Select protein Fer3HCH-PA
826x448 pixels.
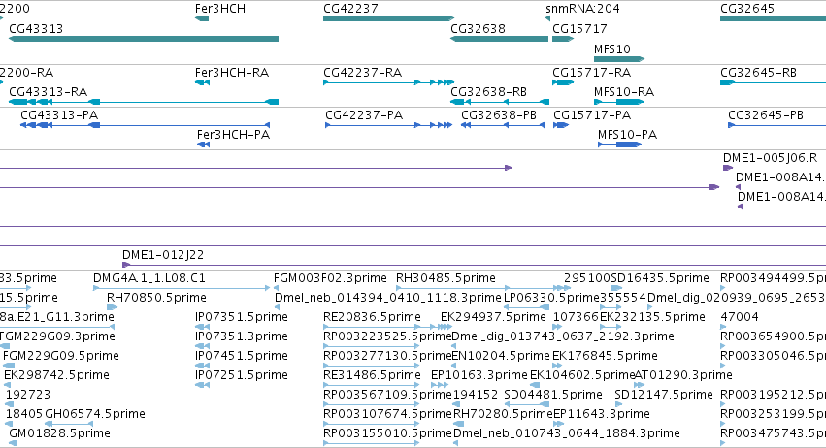coord(203,144)
